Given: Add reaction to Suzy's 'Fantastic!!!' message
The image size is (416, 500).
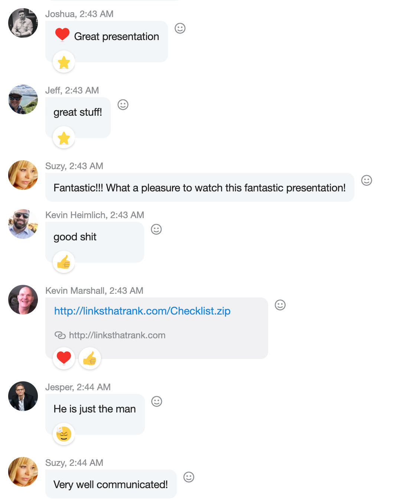Looking at the screenshot, I should pos(367,180).
